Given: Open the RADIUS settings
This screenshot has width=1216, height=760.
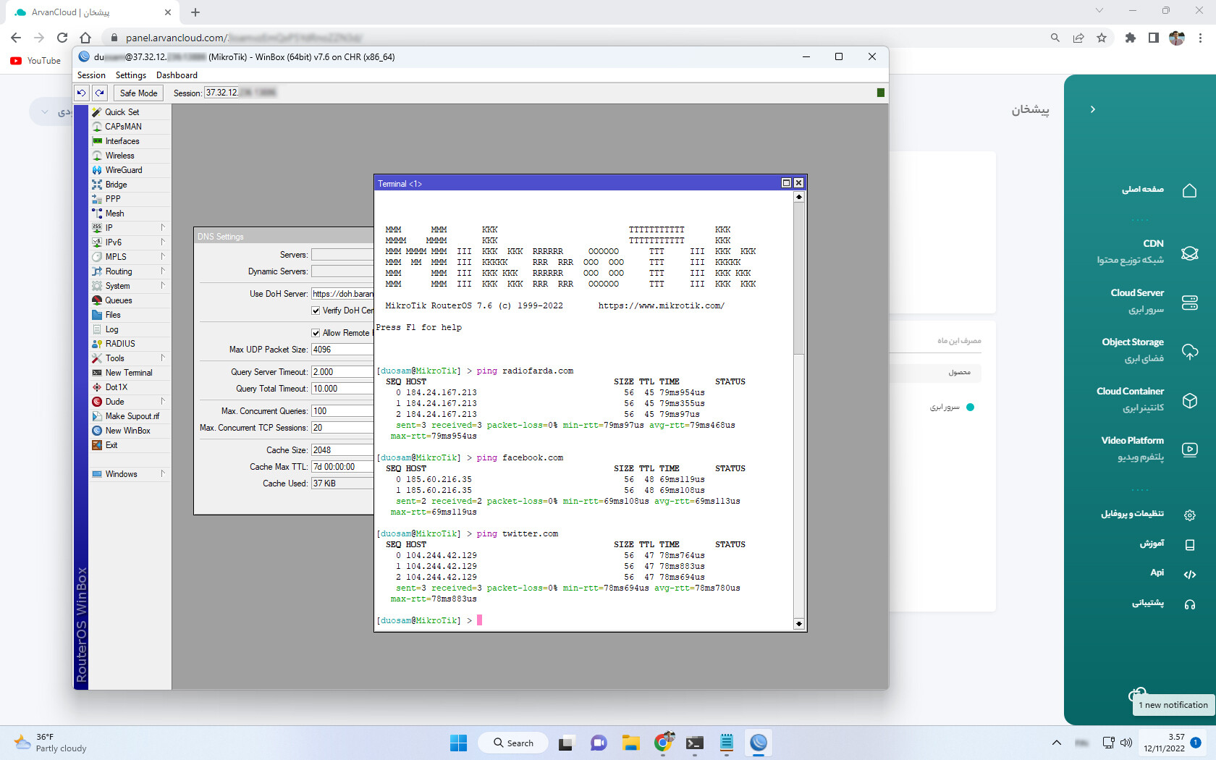Looking at the screenshot, I should point(120,344).
